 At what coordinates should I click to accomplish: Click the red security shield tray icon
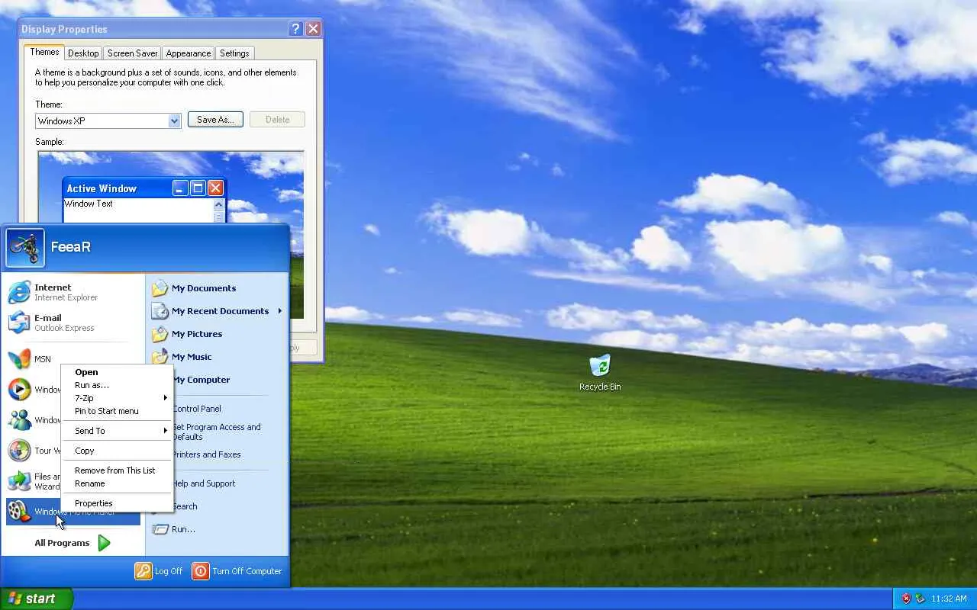point(906,599)
